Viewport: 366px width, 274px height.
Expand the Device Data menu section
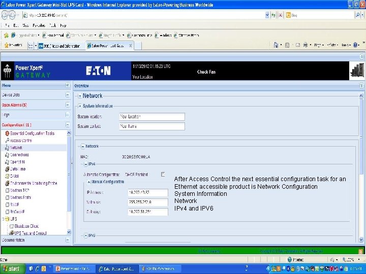tap(68, 95)
